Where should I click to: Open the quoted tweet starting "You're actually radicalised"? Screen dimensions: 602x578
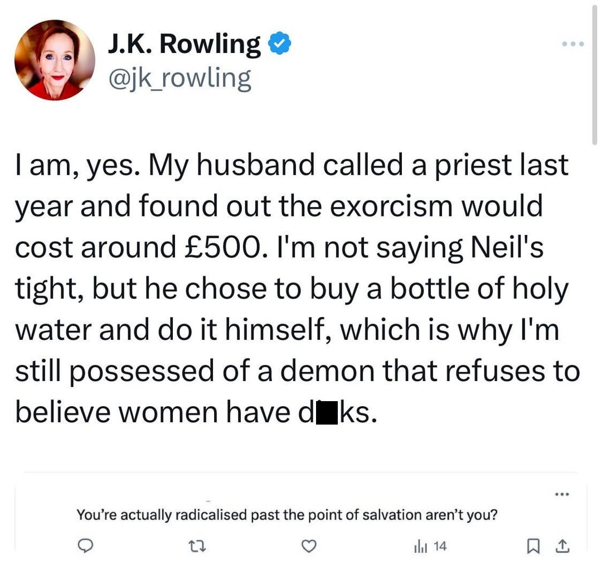(x=287, y=514)
